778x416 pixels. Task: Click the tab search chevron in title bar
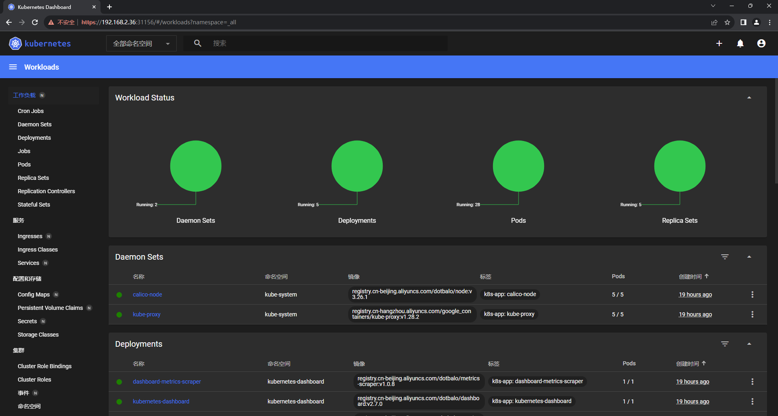pyautogui.click(x=713, y=6)
